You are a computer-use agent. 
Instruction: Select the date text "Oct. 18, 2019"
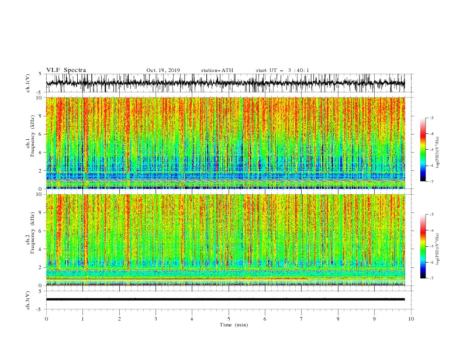pos(163,70)
